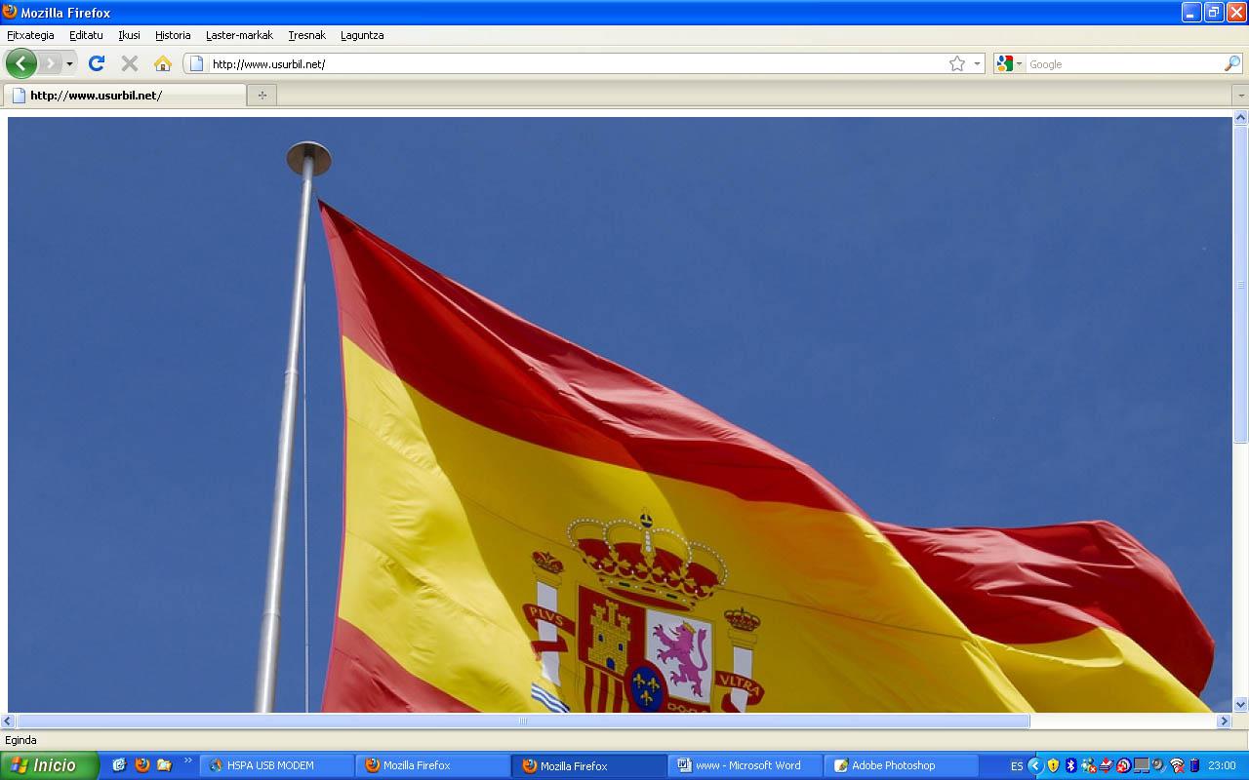Click the Bluetooth system tray icon
The image size is (1249, 780).
tap(1070, 765)
